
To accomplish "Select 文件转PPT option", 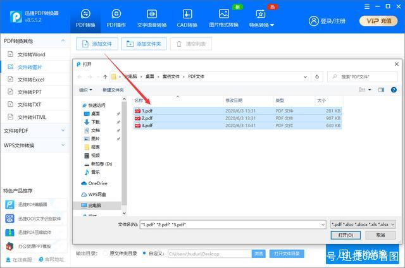I will coord(35,92).
